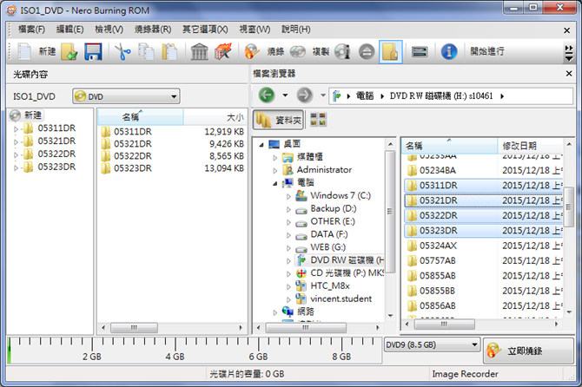Expand 05322DR in the disc tree

point(16,155)
